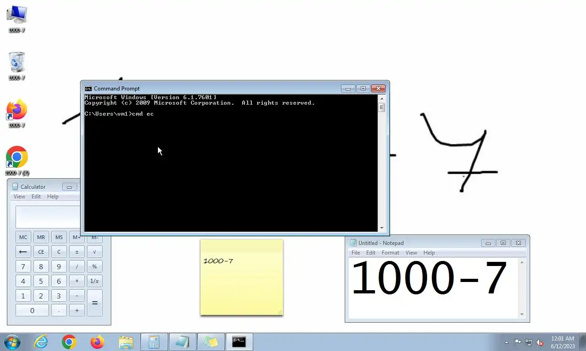Click calculator plus-minus sign button
The height and width of the screenshot is (351, 586).
76,251
